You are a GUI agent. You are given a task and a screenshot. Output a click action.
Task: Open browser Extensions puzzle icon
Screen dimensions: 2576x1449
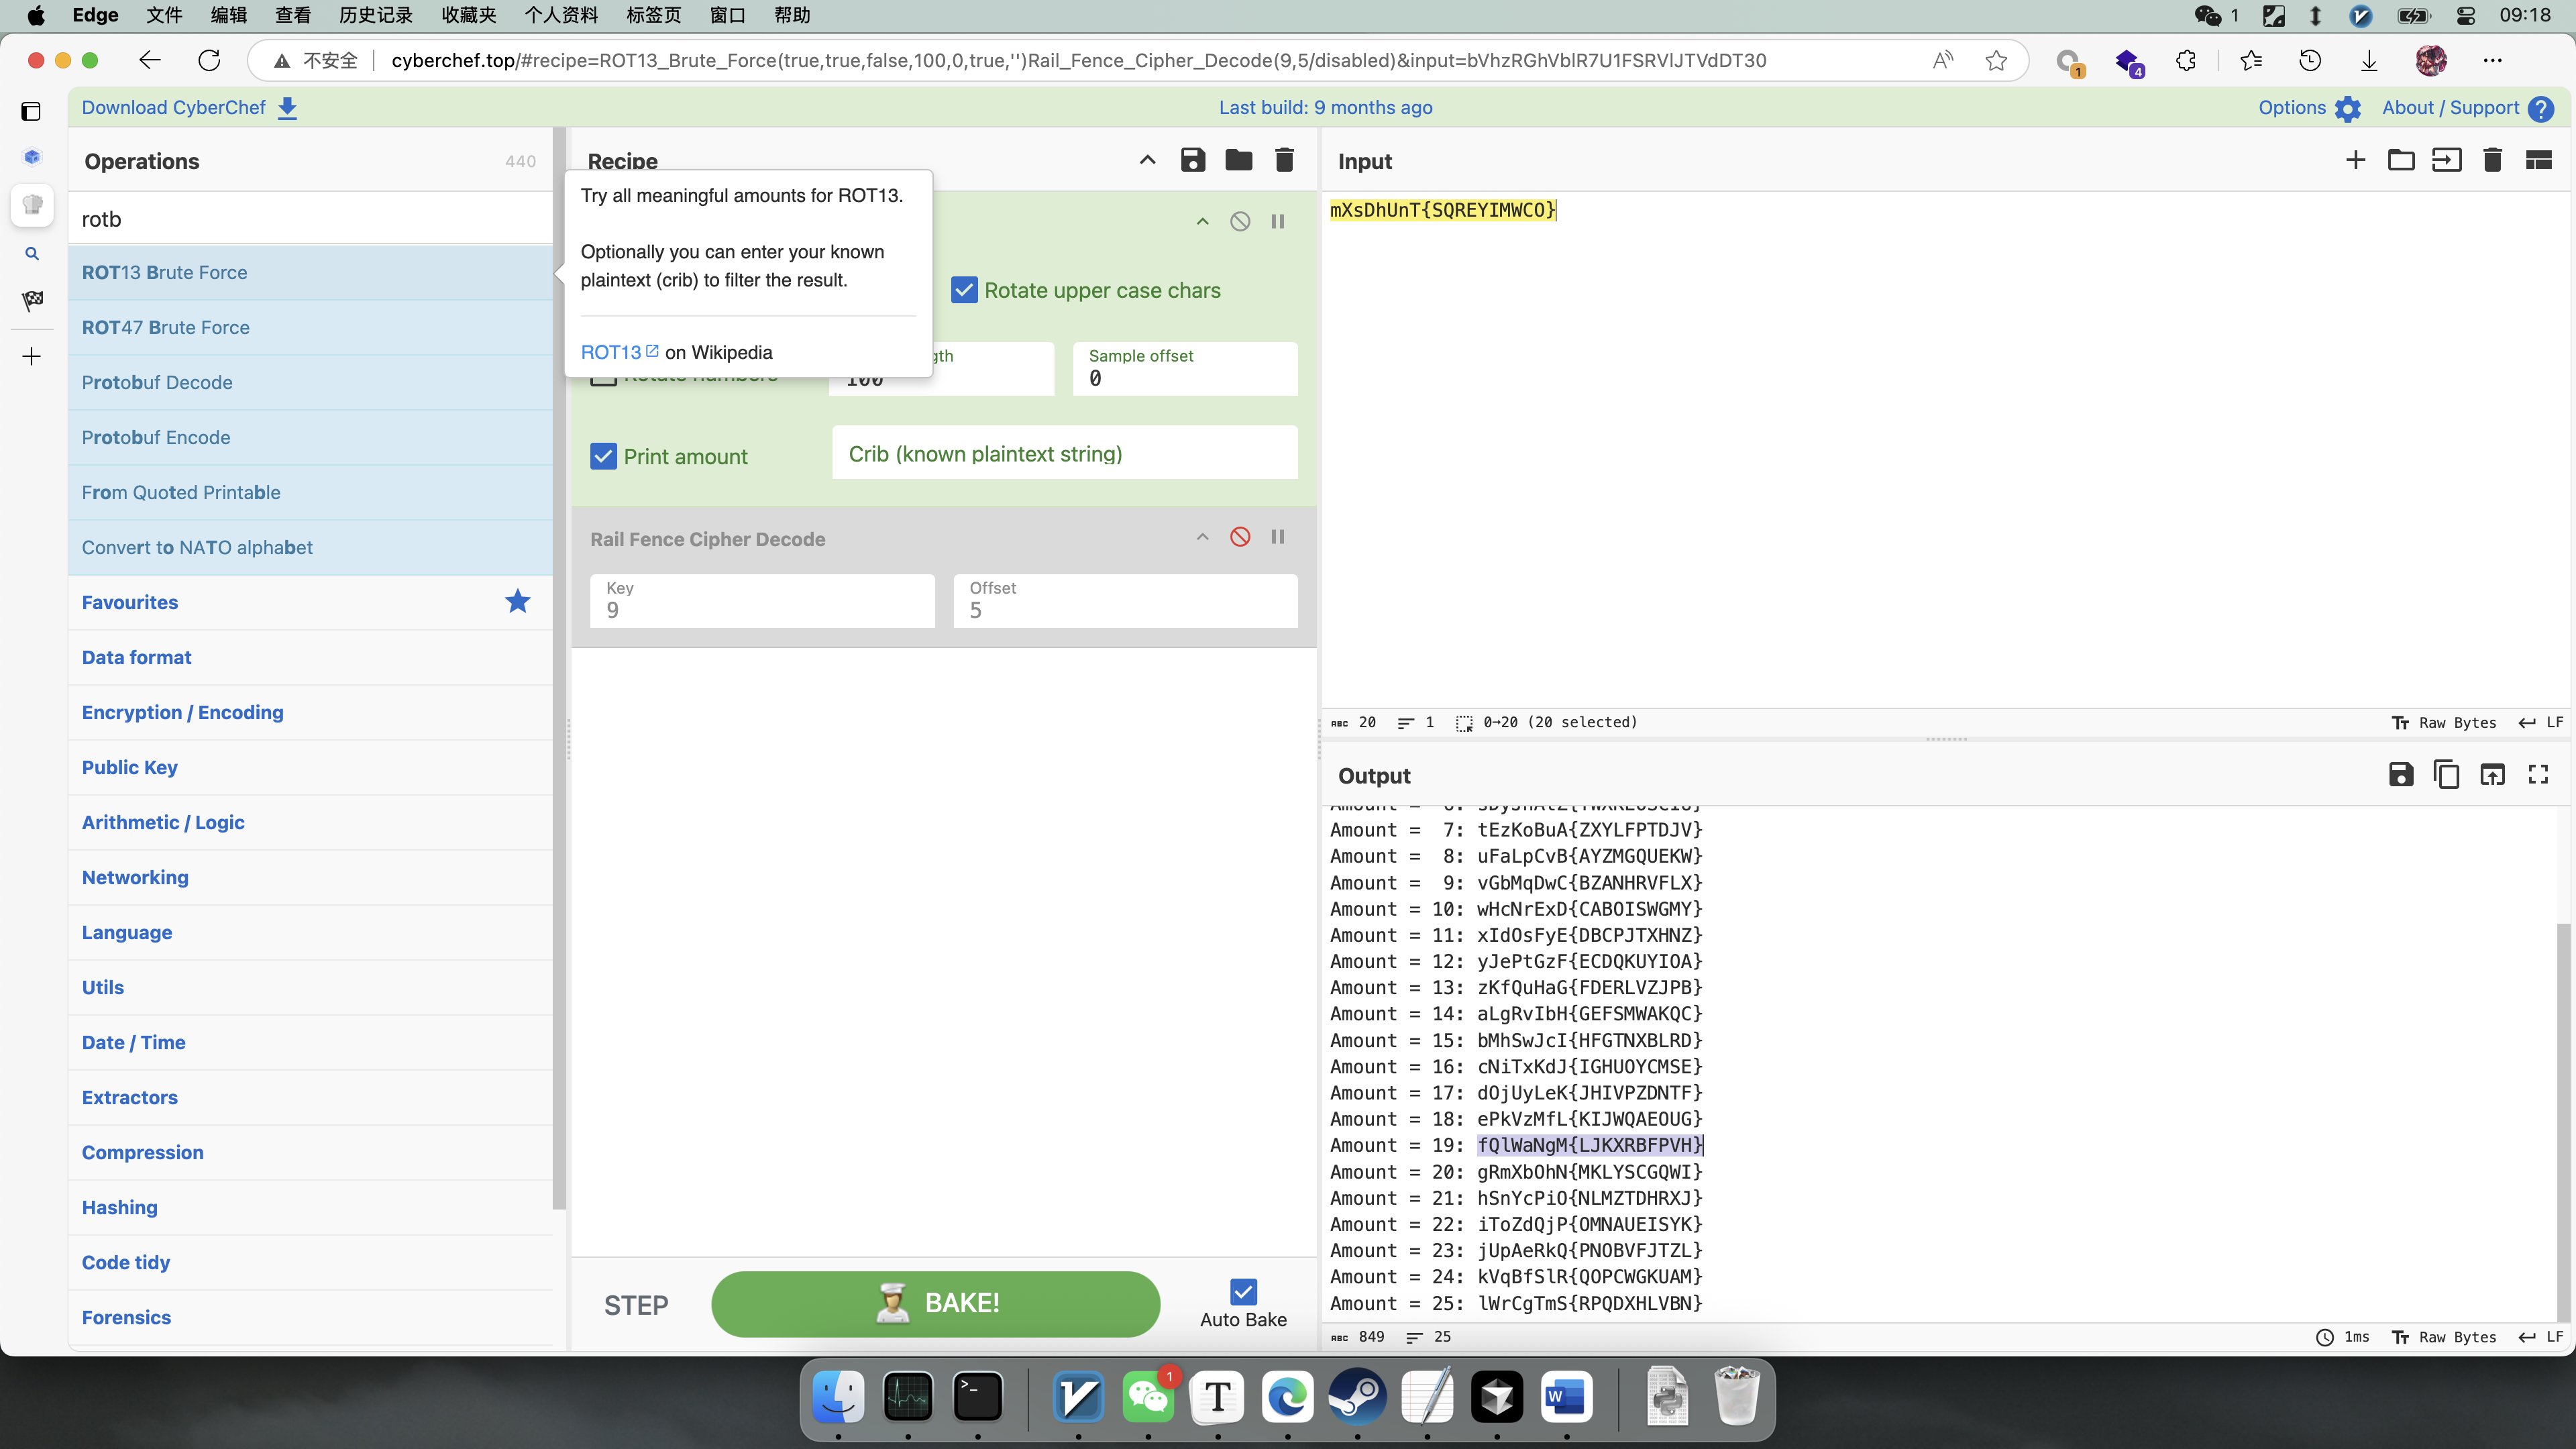pyautogui.click(x=2186, y=61)
